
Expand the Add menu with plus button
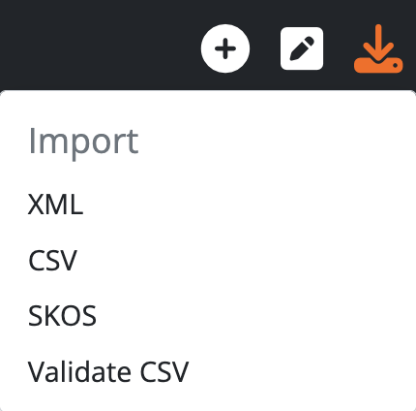coord(225,48)
